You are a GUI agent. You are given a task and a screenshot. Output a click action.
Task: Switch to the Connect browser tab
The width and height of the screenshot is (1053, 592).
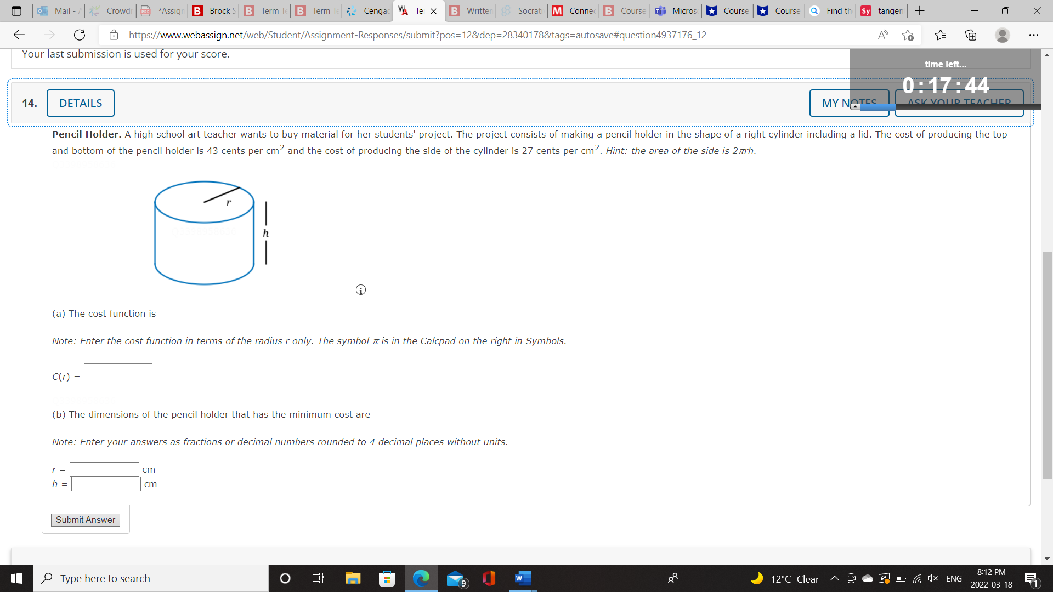573,10
